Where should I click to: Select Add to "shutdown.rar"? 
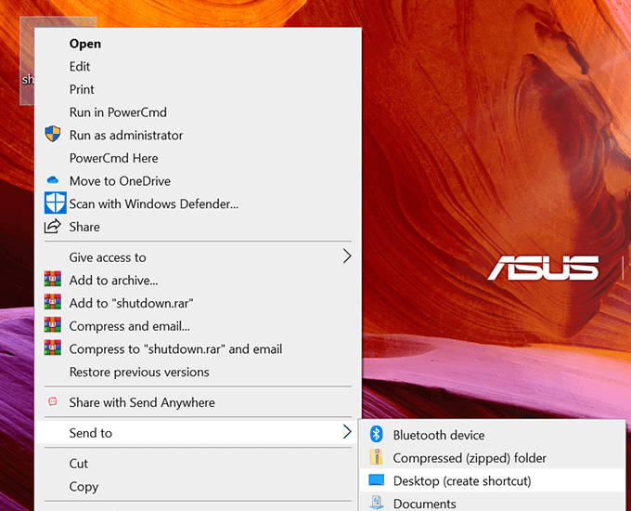198,304
